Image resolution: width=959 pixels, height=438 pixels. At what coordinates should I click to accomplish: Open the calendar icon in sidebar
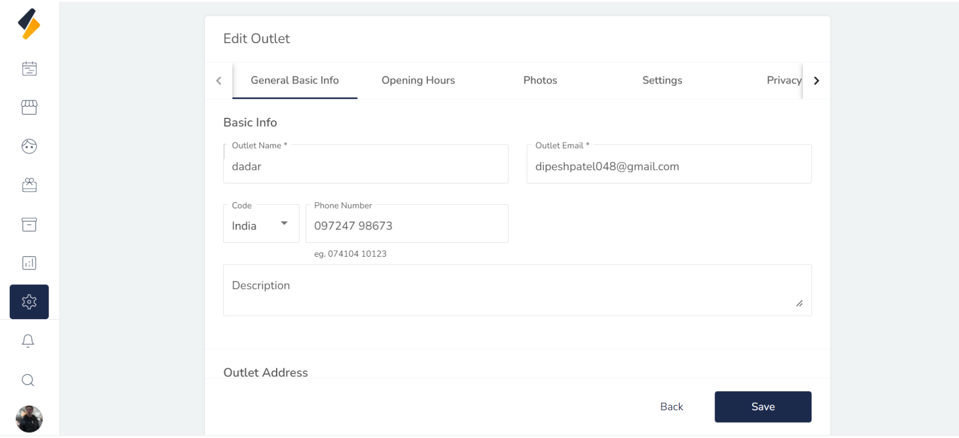[29, 69]
